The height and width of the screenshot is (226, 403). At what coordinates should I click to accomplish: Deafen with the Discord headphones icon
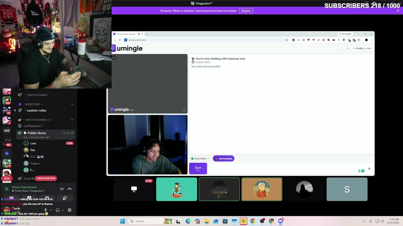pos(58,210)
